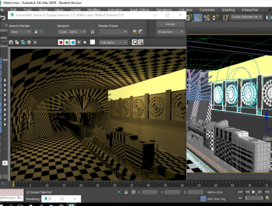Click the Render button
The image size is (272, 206).
(x=170, y=24)
